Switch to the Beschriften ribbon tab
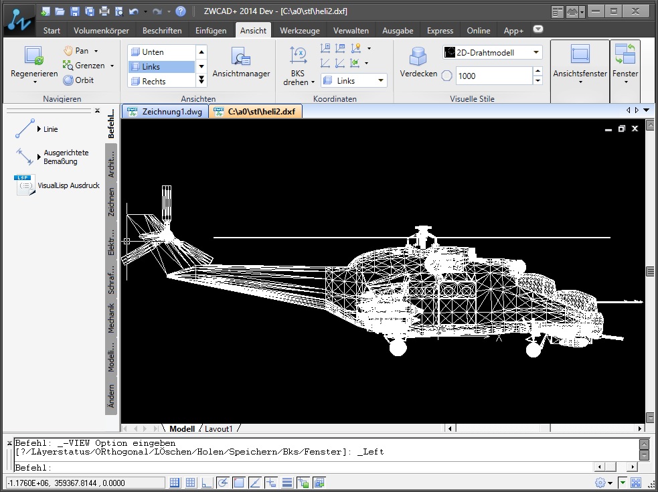This screenshot has height=492, width=658. (x=162, y=31)
